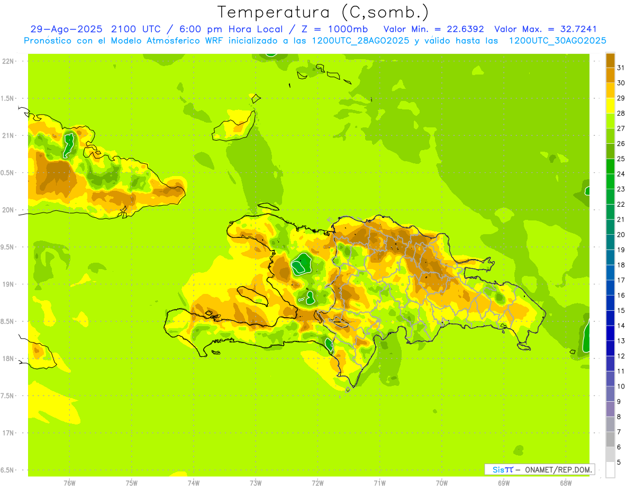This screenshot has width=635, height=490.
Task: Click the legend scale label "23"
Action: click(621, 189)
